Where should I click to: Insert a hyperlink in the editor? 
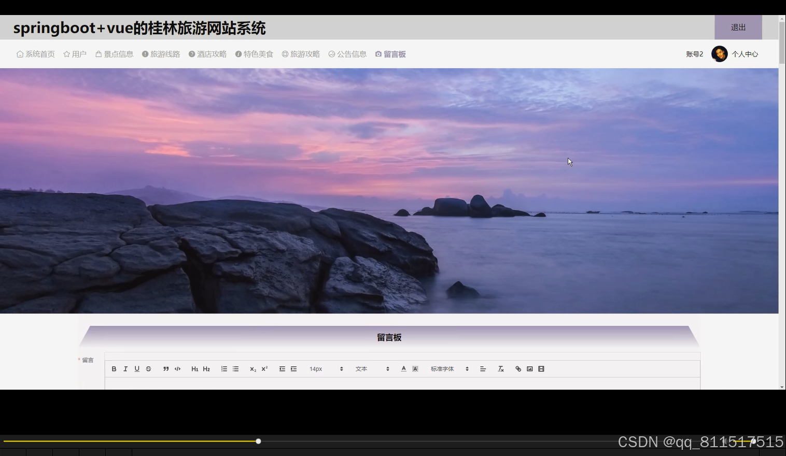click(x=517, y=368)
